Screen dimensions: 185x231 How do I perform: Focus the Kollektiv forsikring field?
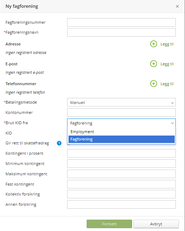[x=121, y=194]
